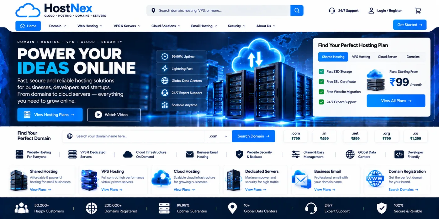This screenshot has width=439, height=219.
Task: Click the magnifier search button in header
Action: (x=297, y=10)
